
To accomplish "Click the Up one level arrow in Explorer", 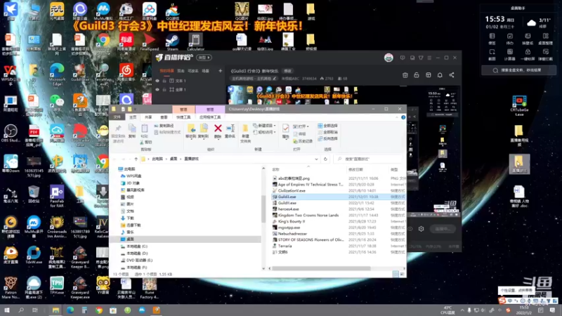I will 136,159.
